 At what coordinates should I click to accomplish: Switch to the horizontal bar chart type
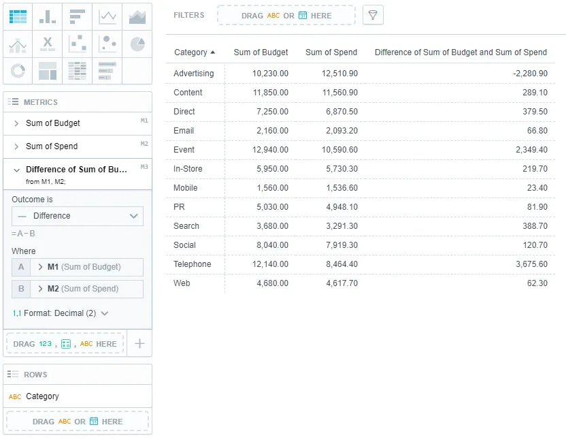78,16
